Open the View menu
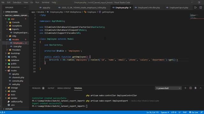 click(x=25, y=2)
